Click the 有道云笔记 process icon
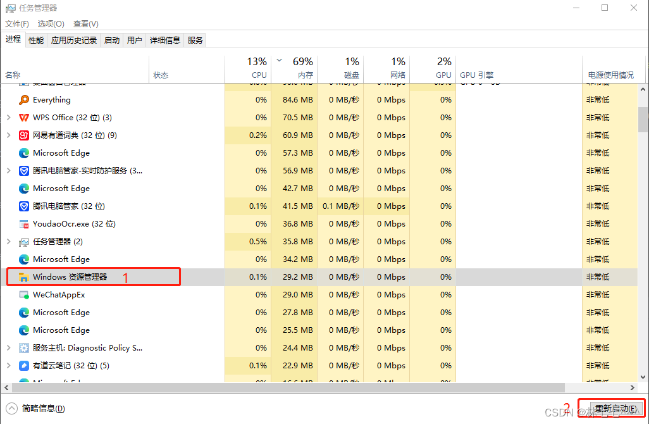The image size is (649, 424). [x=24, y=366]
